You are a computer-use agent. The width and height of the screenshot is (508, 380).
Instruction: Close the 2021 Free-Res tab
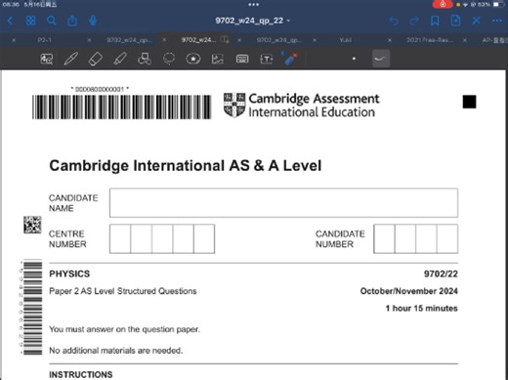click(390, 40)
